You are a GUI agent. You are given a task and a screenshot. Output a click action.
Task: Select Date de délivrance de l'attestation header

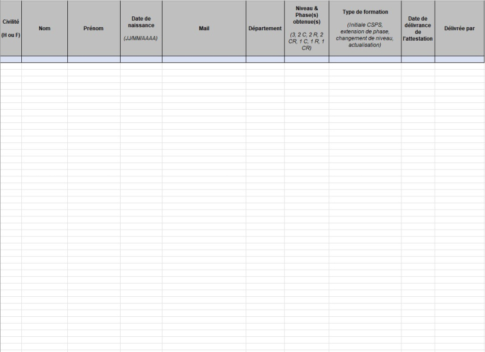[418, 28]
